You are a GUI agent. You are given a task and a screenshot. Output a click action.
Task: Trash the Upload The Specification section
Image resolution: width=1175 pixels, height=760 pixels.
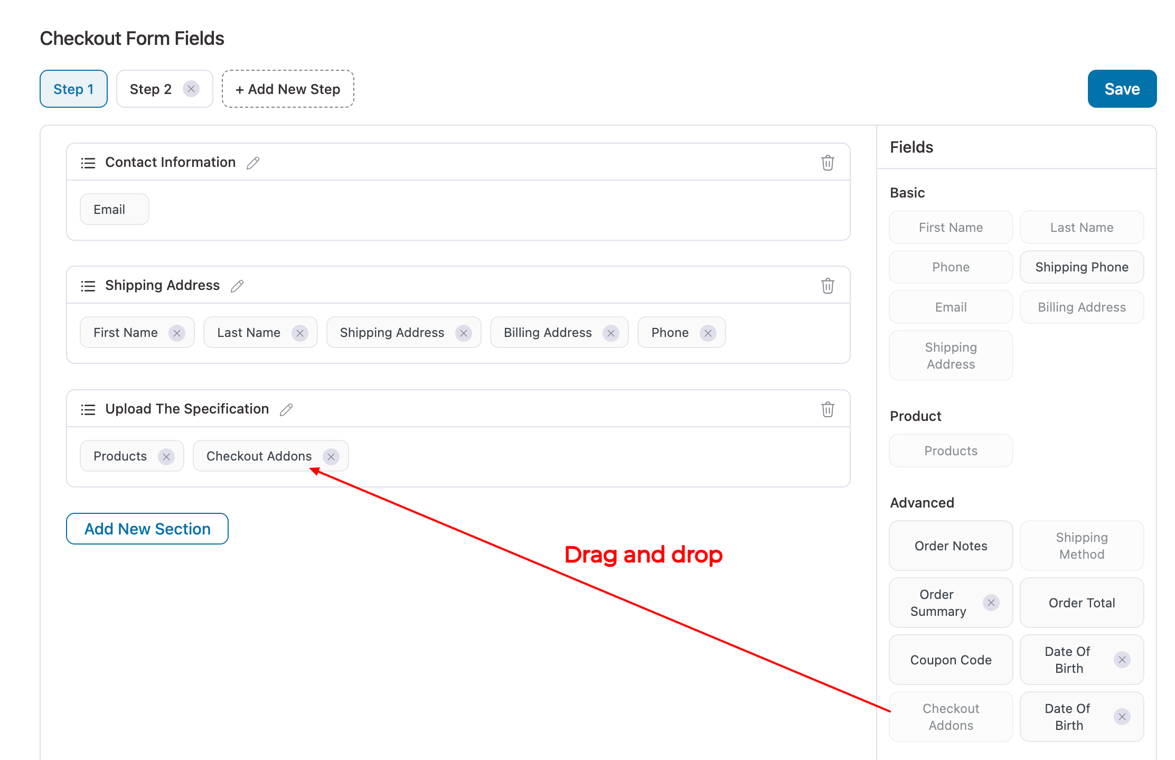(x=828, y=409)
